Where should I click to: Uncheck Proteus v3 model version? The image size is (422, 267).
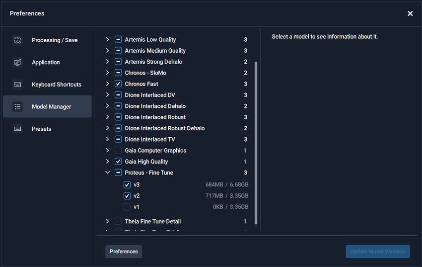[127, 185]
